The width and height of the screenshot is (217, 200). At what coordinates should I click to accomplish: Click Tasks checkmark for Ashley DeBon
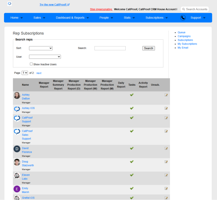click(132, 95)
